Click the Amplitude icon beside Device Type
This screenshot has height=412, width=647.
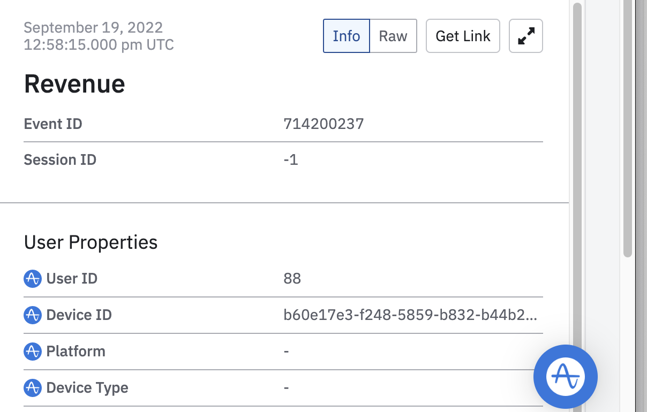click(x=33, y=388)
